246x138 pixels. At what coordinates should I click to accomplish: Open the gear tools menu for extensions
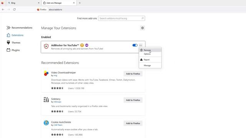pos(142,28)
